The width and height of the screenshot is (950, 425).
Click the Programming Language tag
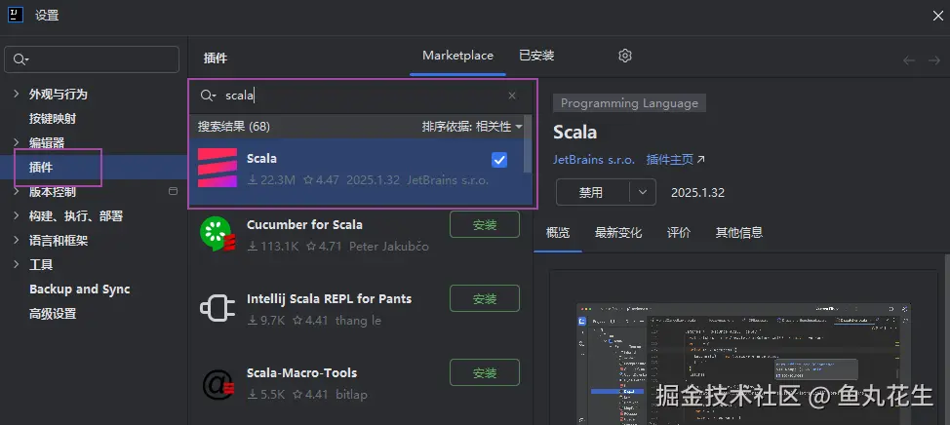pos(629,103)
